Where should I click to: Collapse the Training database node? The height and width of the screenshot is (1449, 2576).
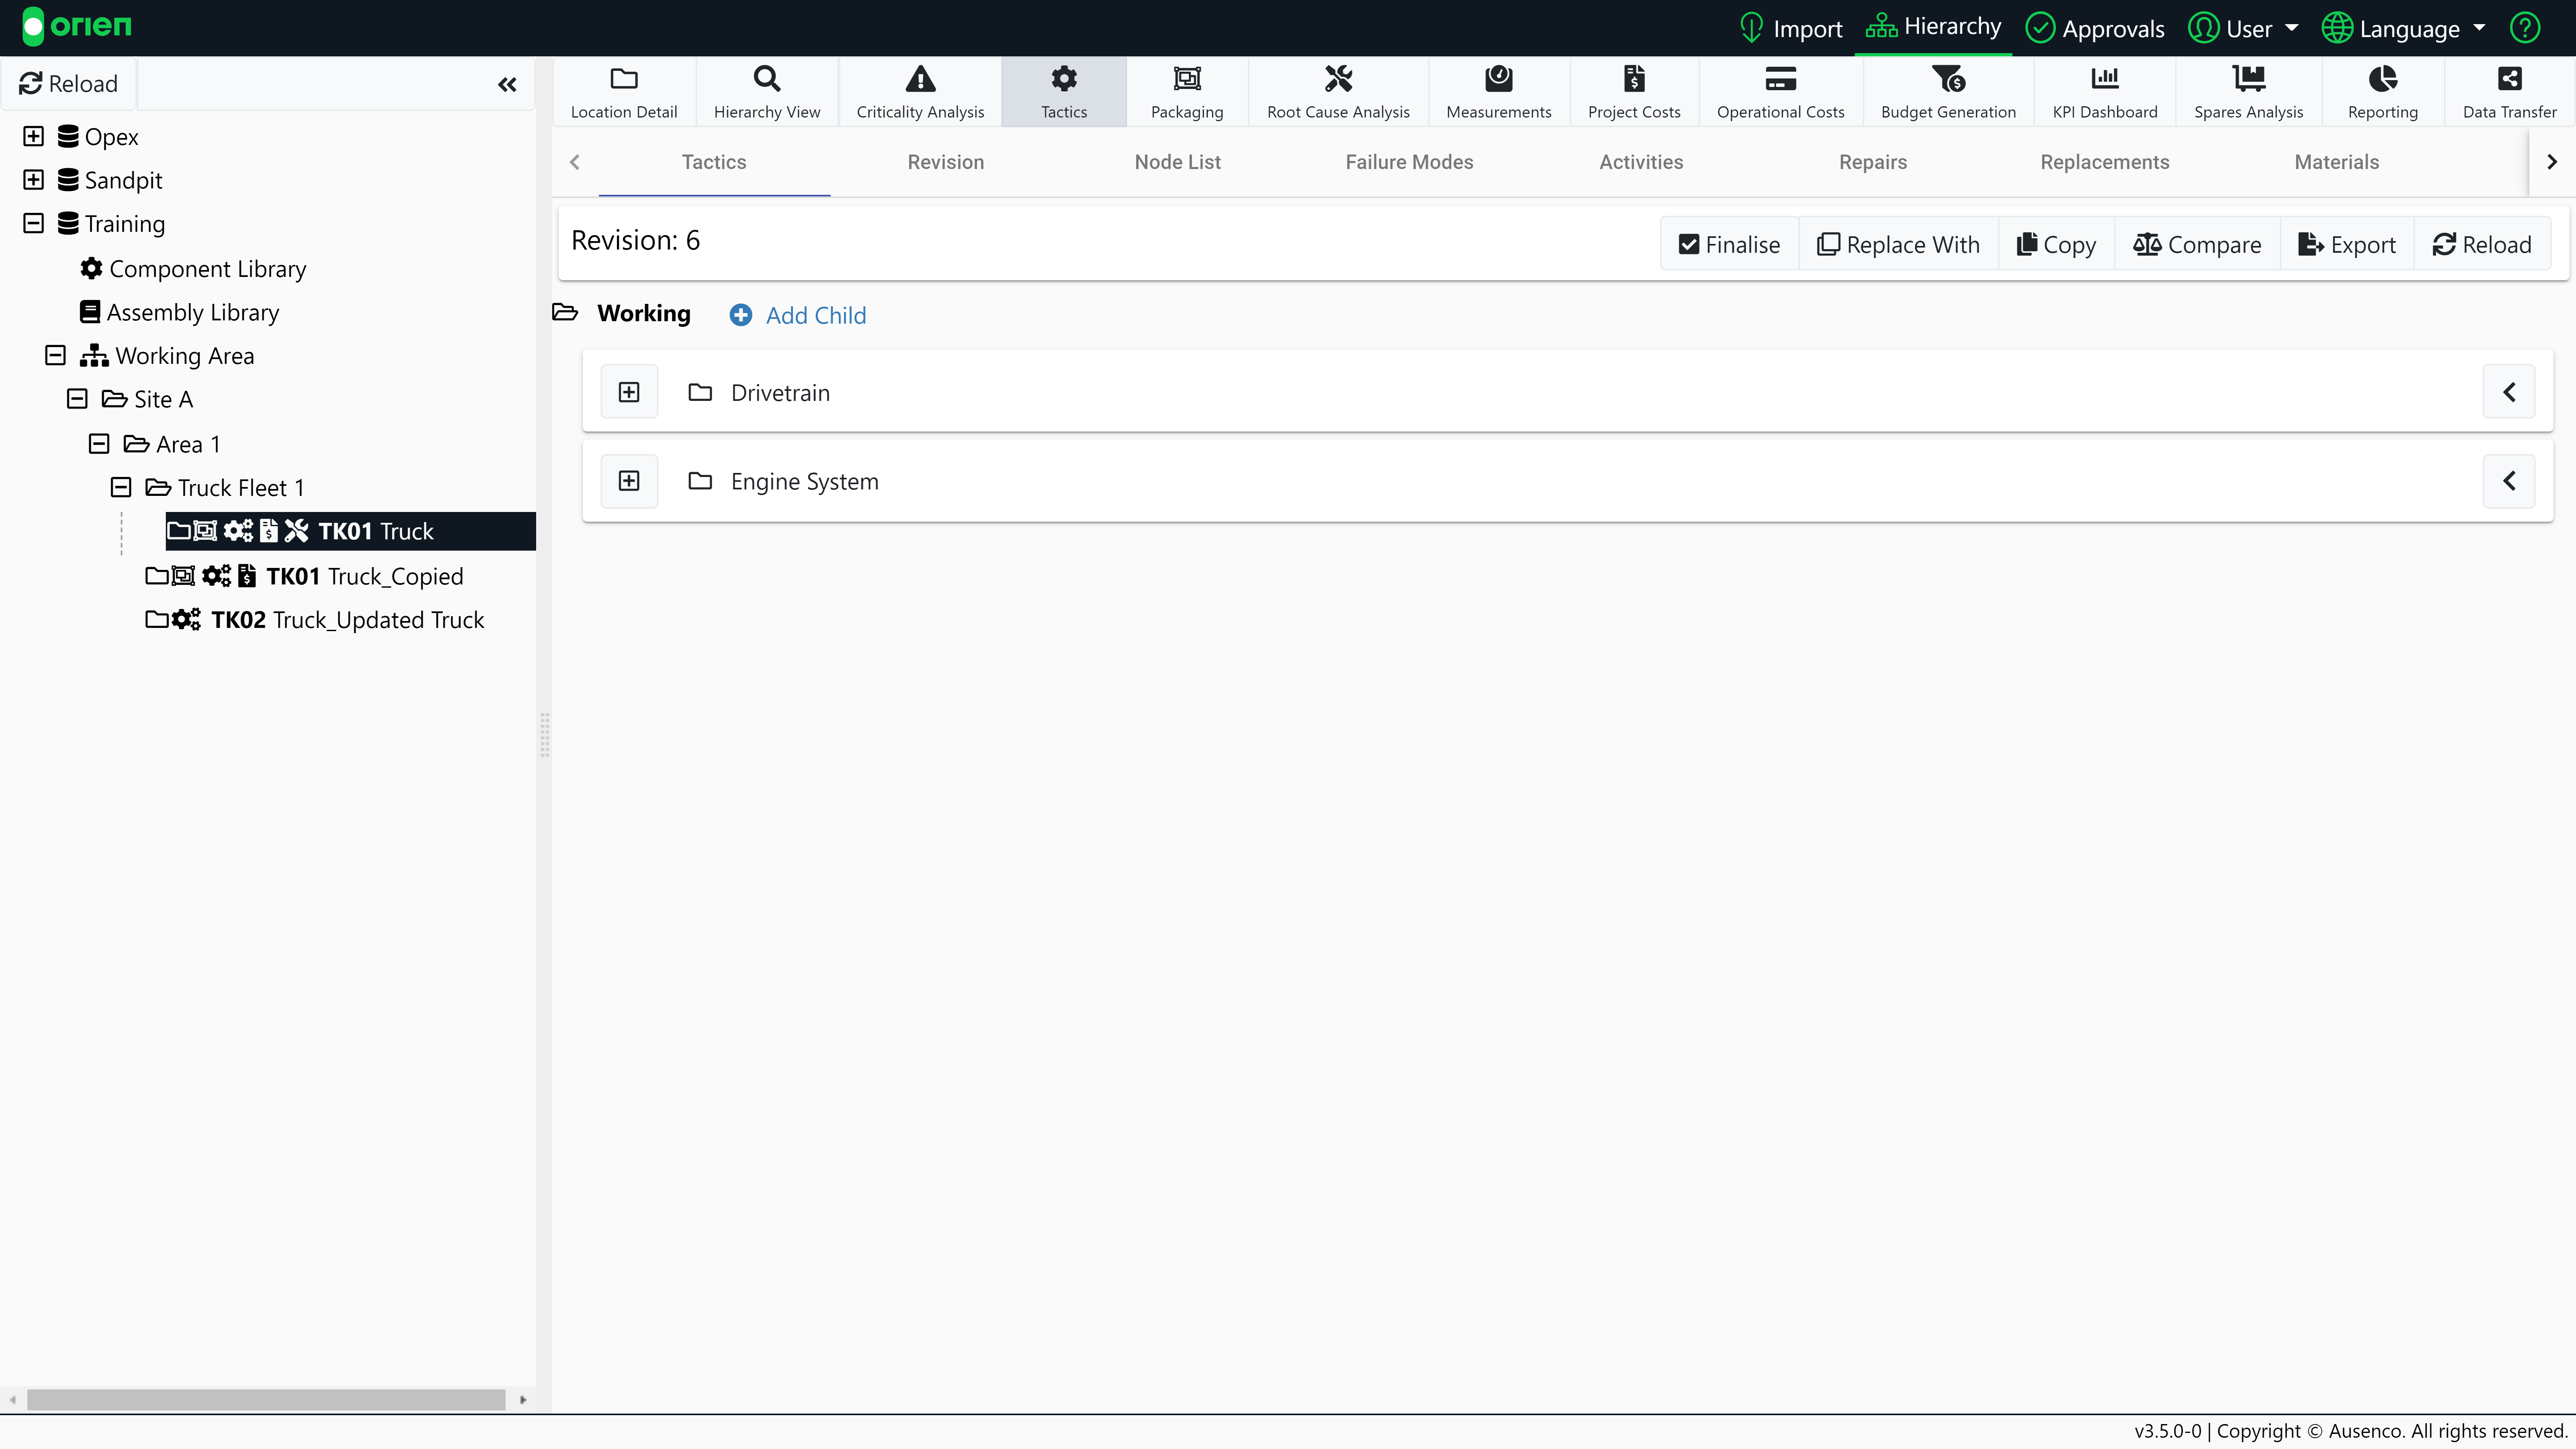pos(33,223)
